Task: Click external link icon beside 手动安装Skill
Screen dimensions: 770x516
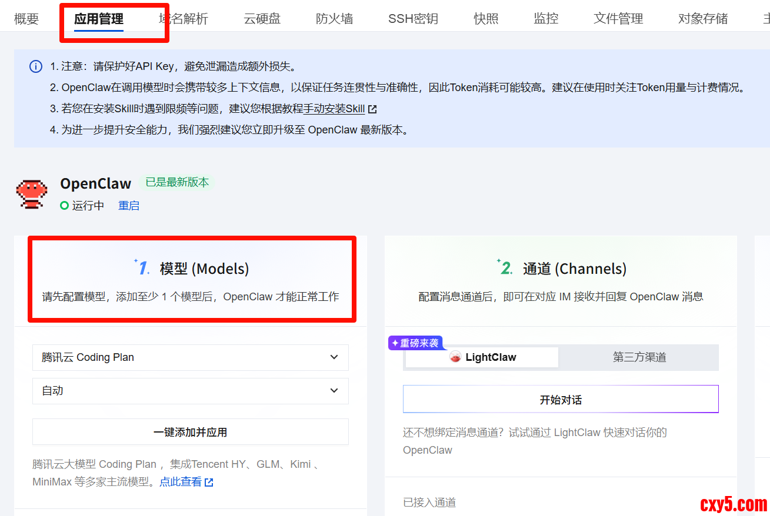Action: (x=372, y=109)
